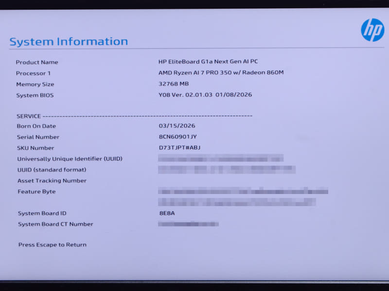Click the System BIOS label
This screenshot has width=389, height=291.
click(x=34, y=95)
